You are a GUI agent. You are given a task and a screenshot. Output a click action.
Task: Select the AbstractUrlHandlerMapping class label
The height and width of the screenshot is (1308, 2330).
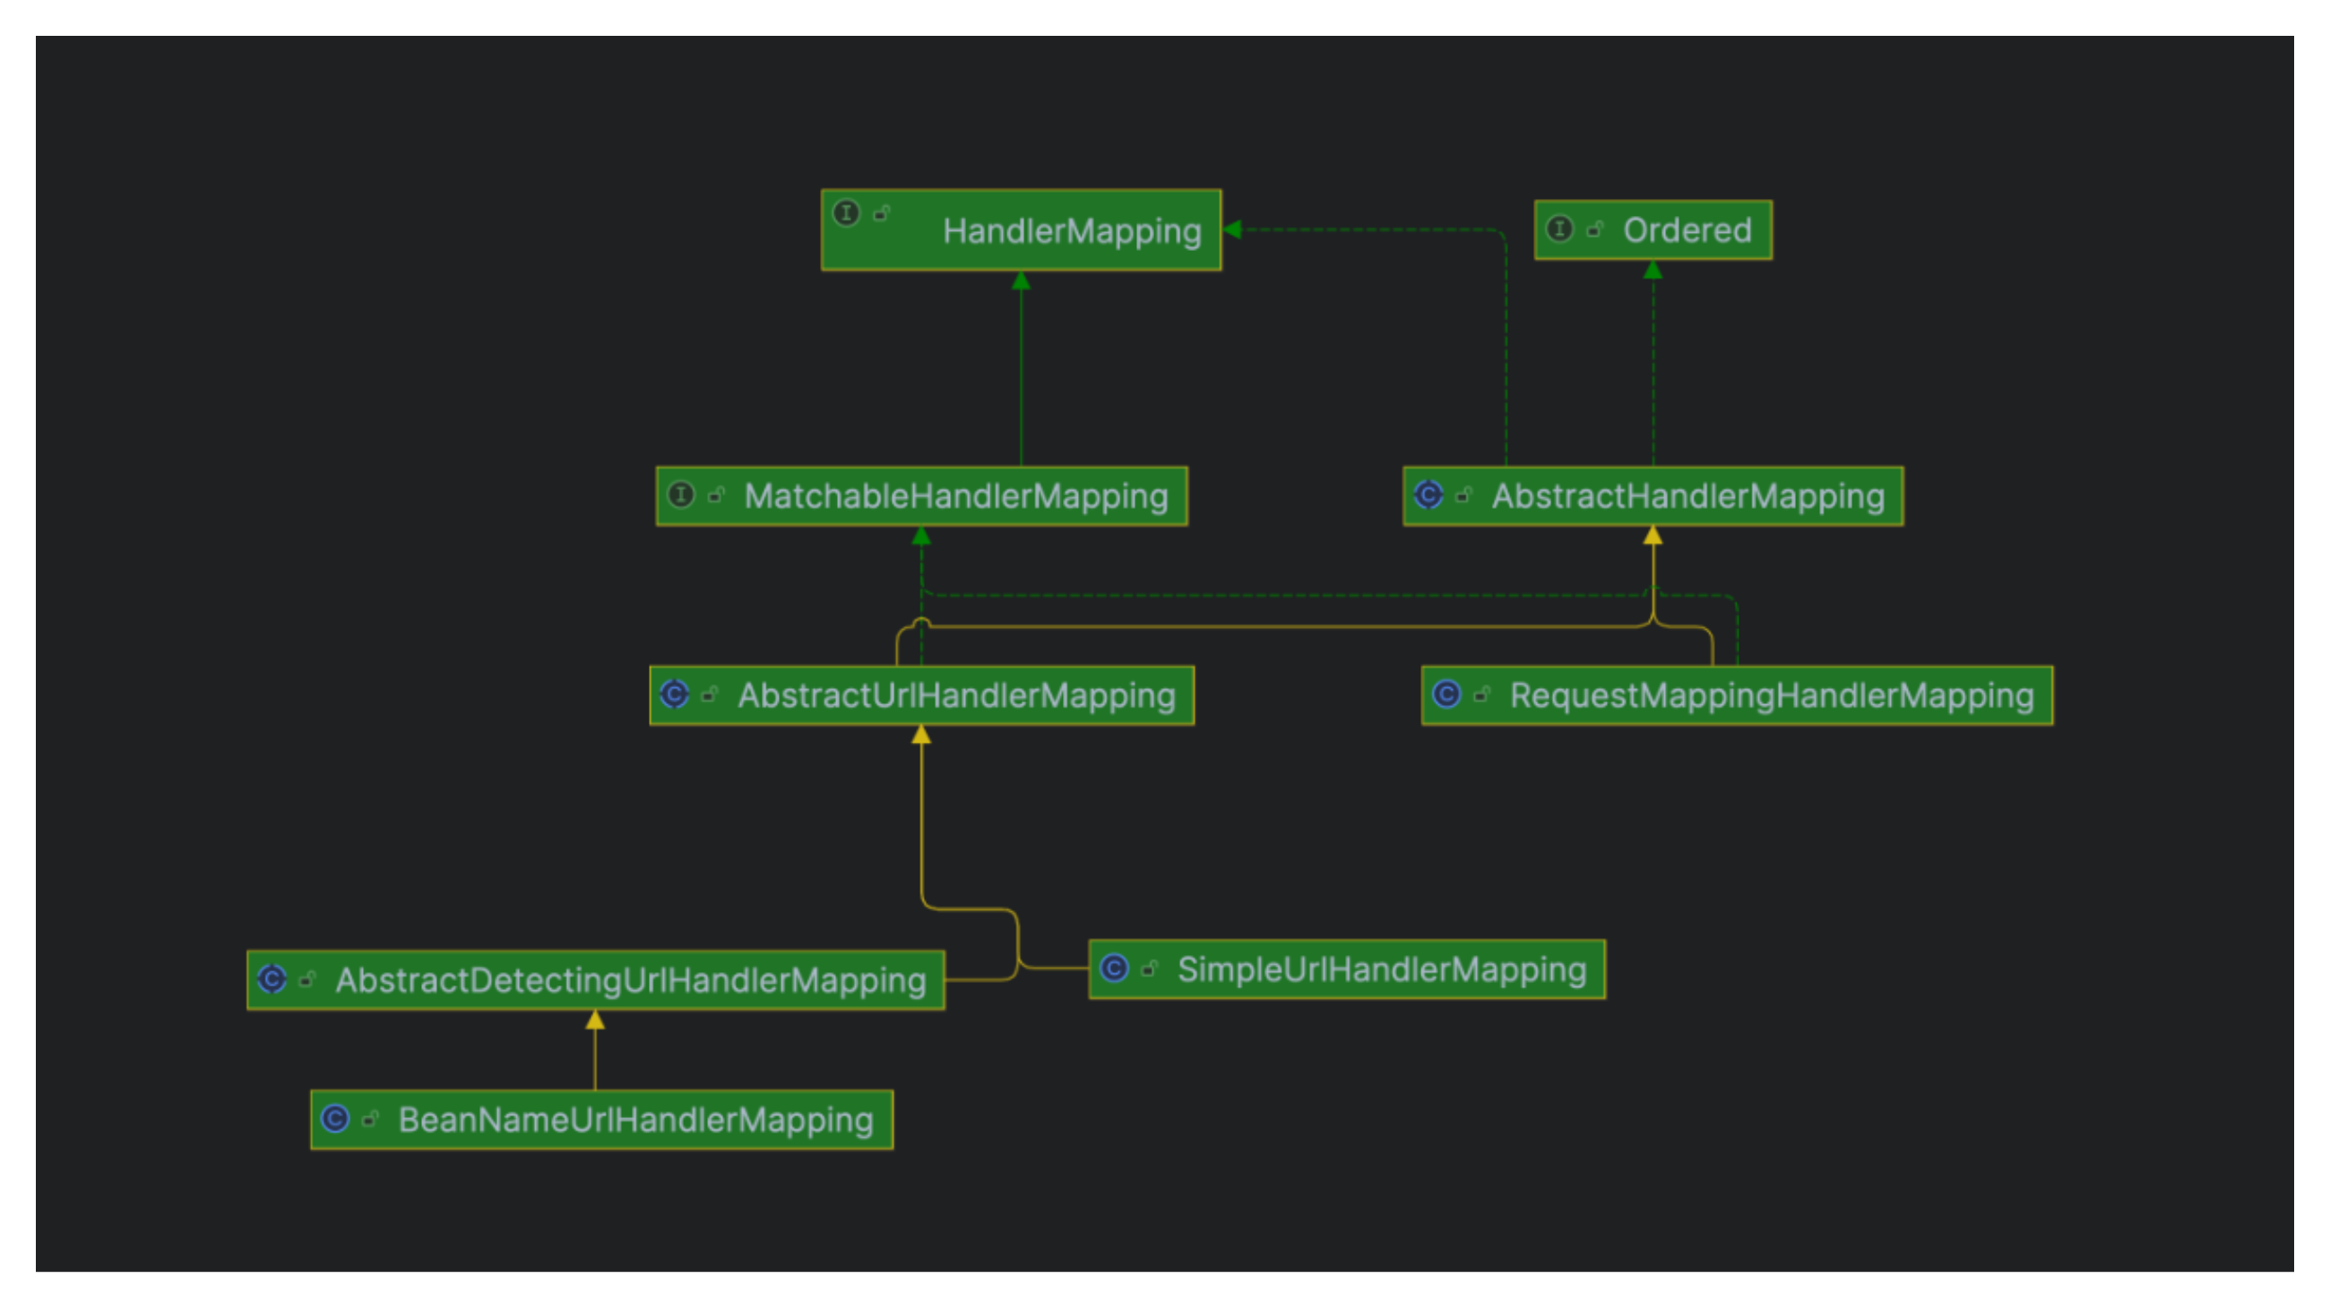[956, 696]
